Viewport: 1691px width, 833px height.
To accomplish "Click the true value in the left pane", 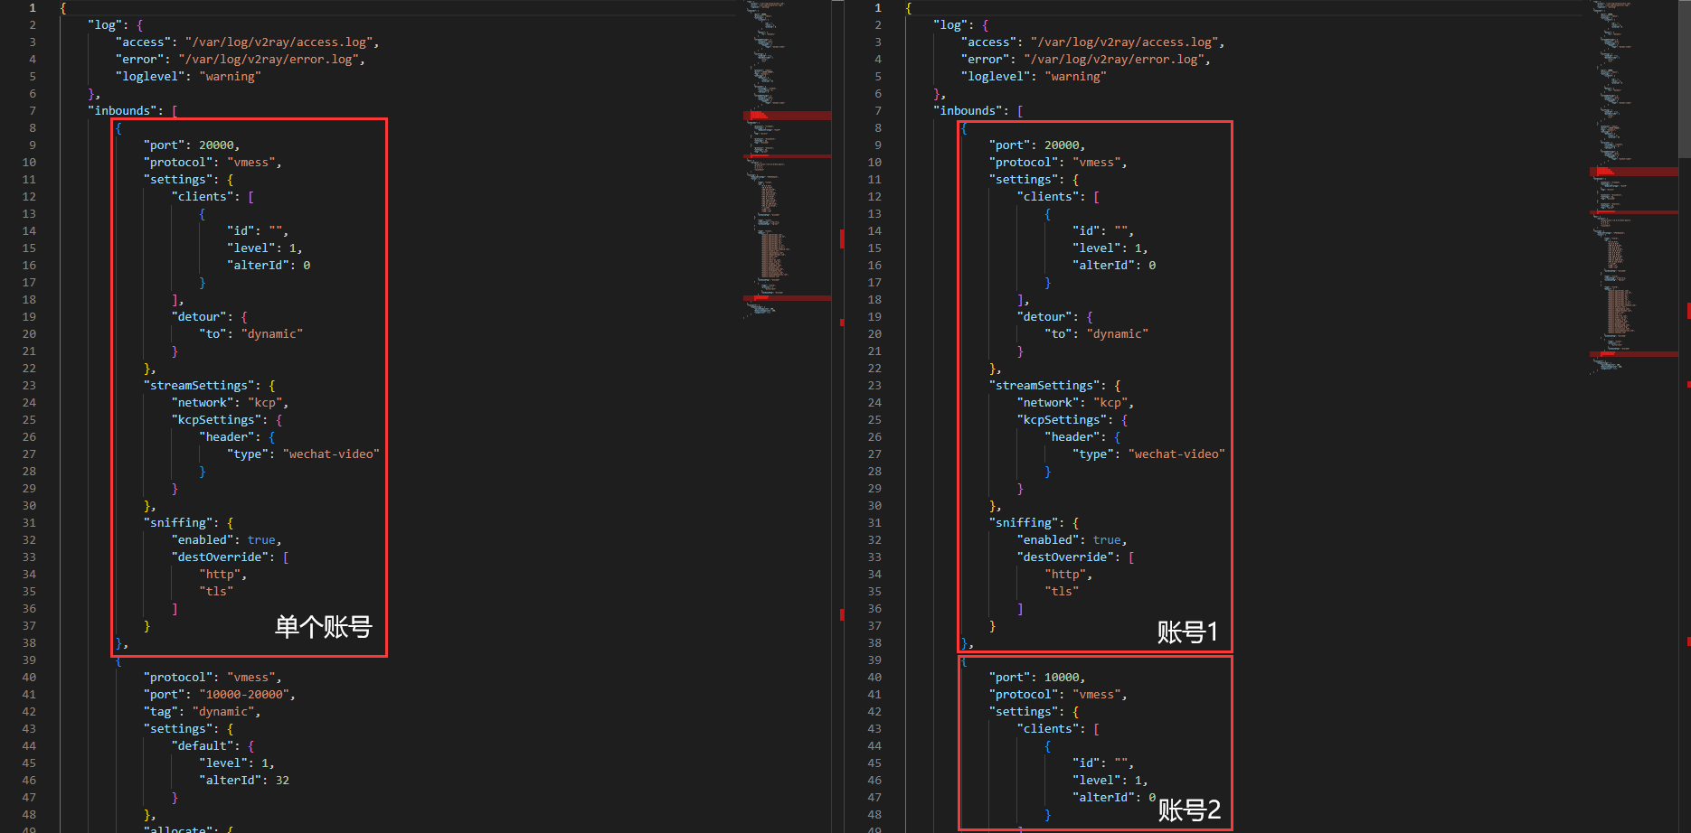I will (261, 540).
